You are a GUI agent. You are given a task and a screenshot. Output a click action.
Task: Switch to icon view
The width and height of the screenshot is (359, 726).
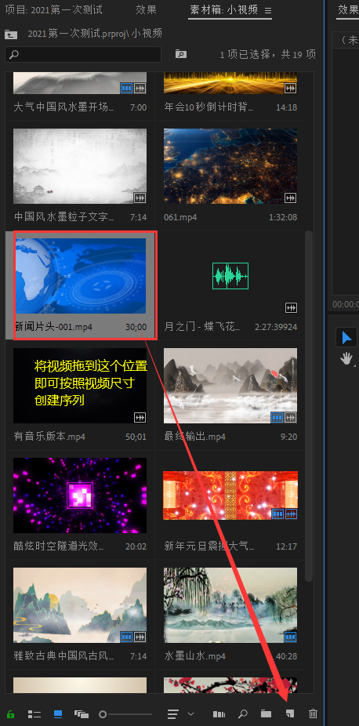point(58,714)
